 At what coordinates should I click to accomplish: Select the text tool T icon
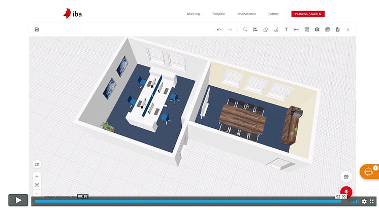[286, 29]
